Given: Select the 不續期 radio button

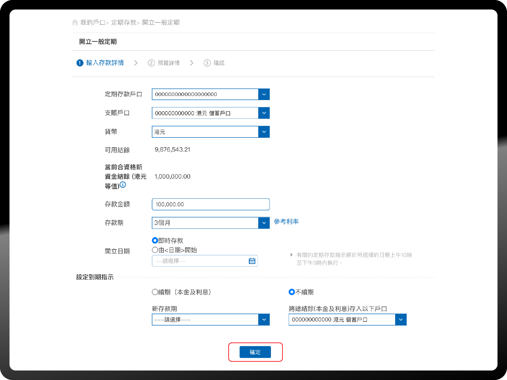Looking at the screenshot, I should [x=292, y=292].
